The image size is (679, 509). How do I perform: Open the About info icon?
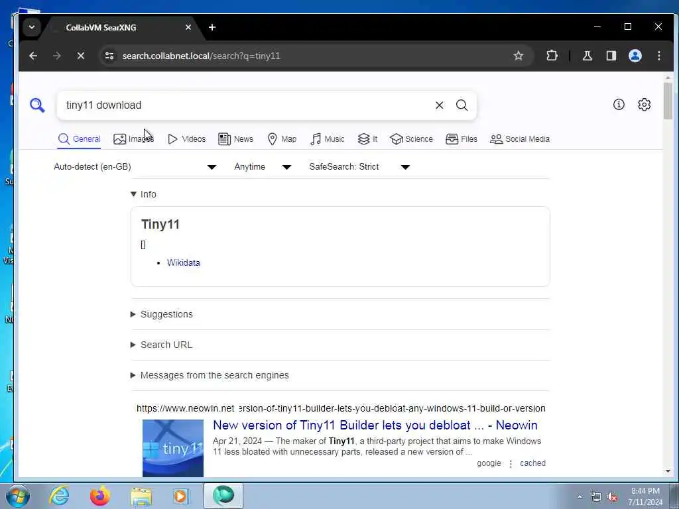click(619, 104)
